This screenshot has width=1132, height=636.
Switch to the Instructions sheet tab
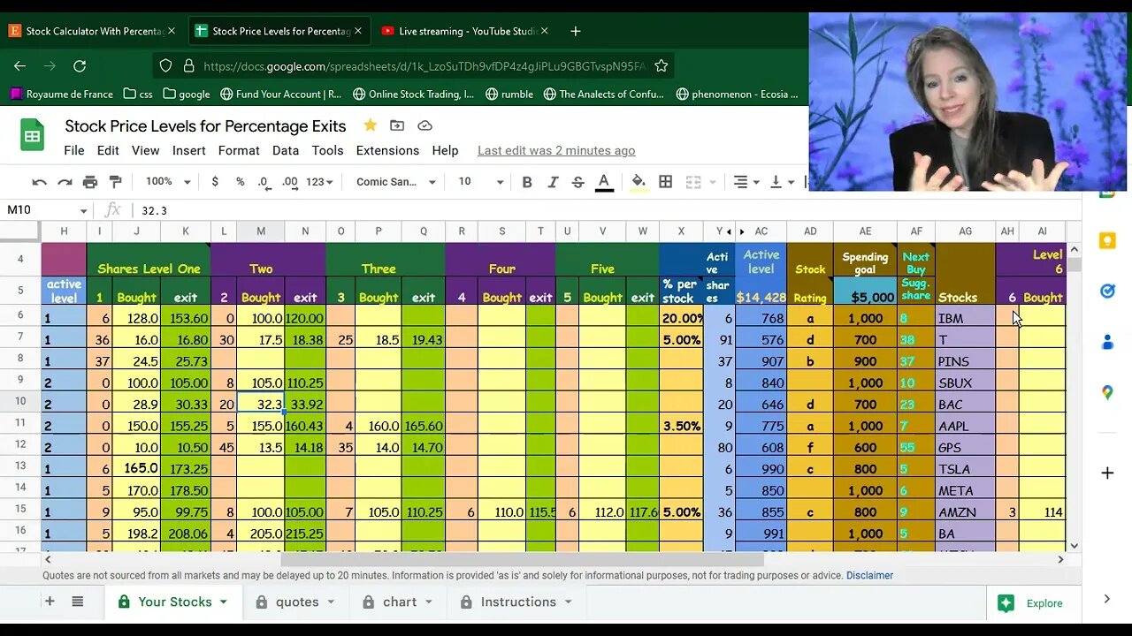click(517, 602)
